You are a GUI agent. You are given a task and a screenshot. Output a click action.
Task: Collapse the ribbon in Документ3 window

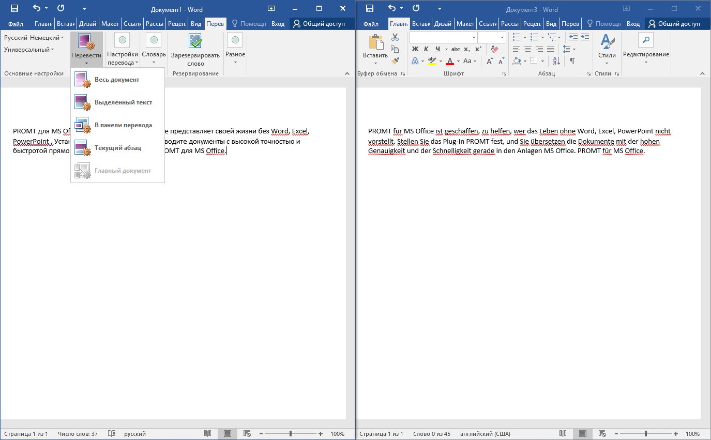(702, 74)
